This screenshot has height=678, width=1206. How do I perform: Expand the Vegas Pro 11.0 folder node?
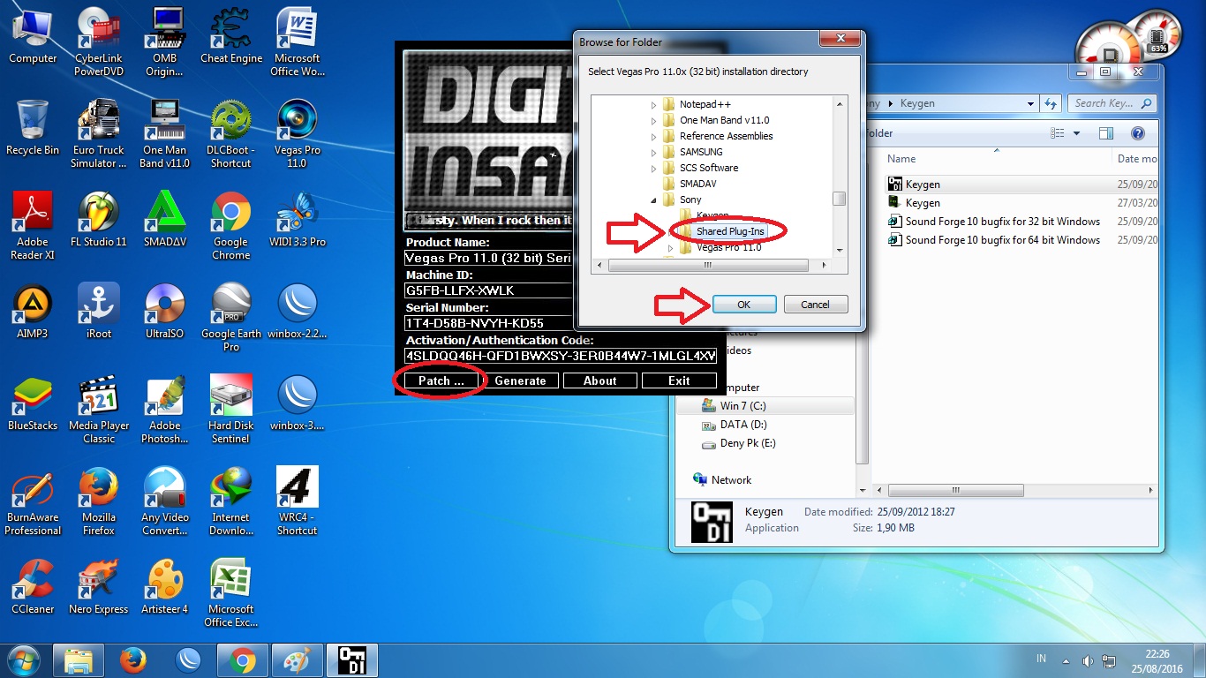coord(670,247)
